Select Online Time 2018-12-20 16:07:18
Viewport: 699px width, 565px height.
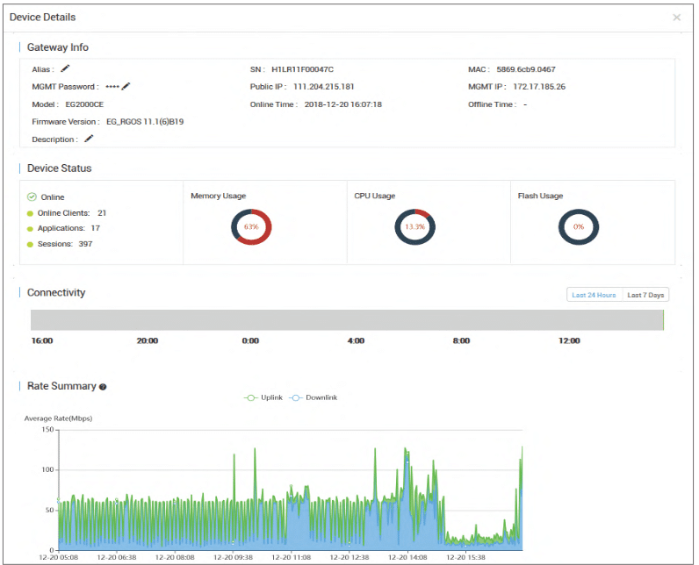tap(342, 104)
